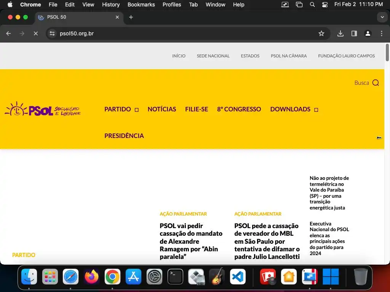390x292 pixels.
Task: Open ESTADOS link
Action: pos(250,56)
